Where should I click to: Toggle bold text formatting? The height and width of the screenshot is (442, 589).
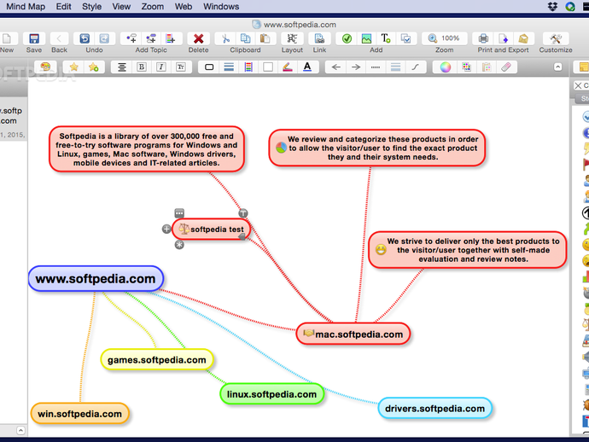pyautogui.click(x=142, y=67)
